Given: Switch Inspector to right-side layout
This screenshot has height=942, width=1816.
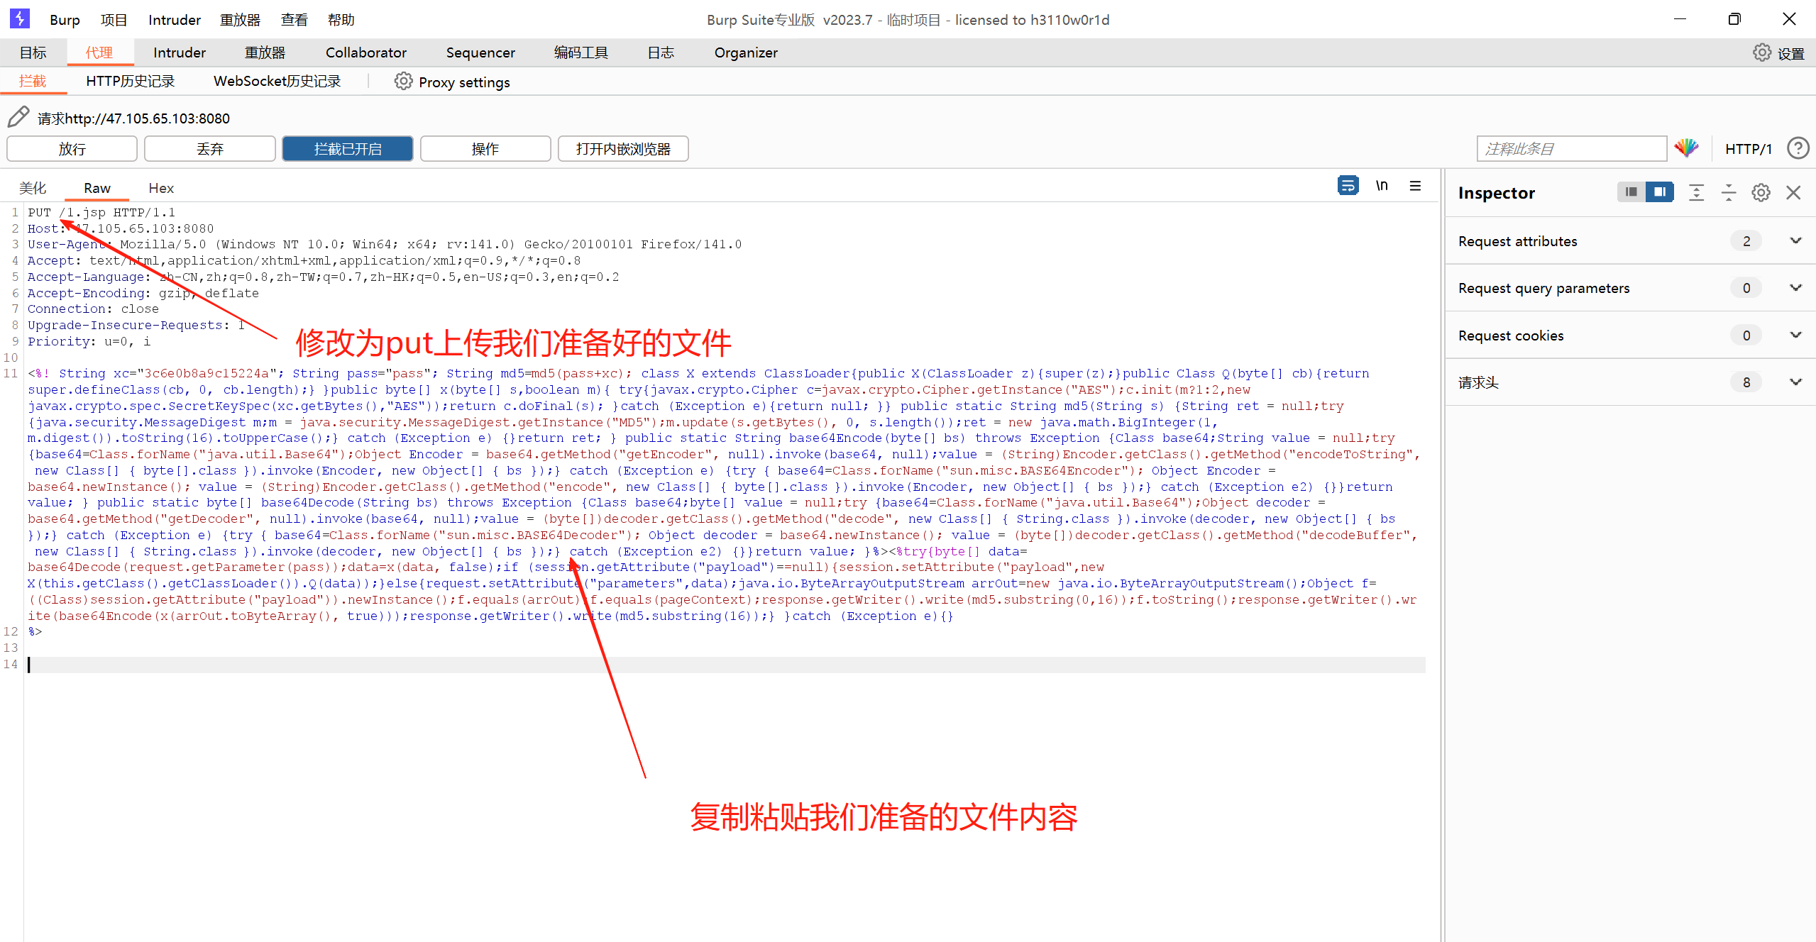Looking at the screenshot, I should [1659, 192].
